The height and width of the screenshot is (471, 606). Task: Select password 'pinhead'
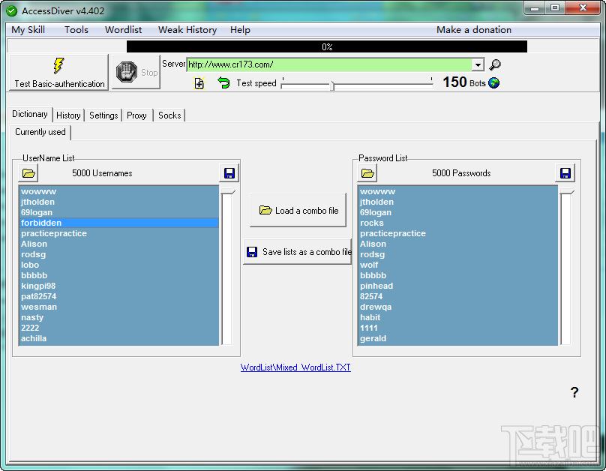tap(458, 286)
